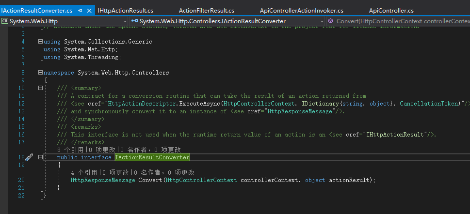Close the IActionResultConverter.cs tab
This screenshot has height=214, width=470.
point(89,11)
